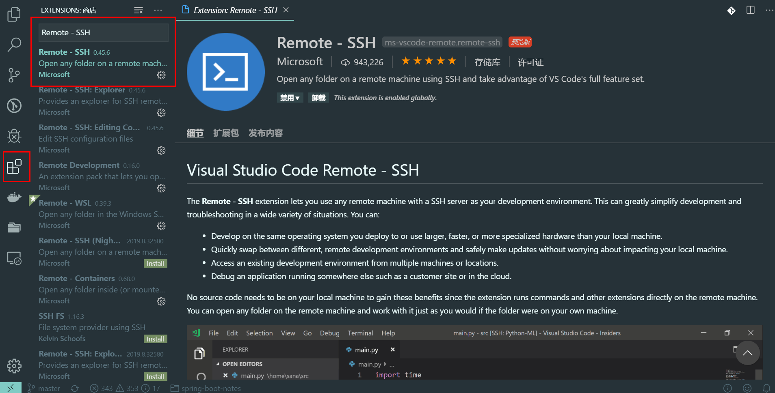This screenshot has width=775, height=393.
Task: Open the Explorer icon at top left
Action: [x=14, y=14]
